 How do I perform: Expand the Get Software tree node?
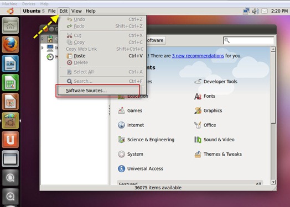[x=43, y=39]
